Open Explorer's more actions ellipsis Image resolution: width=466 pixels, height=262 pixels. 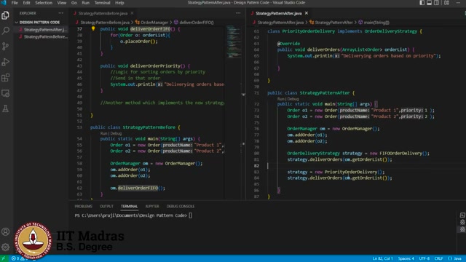pos(60,13)
